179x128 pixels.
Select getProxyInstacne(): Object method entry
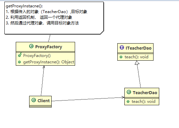[x=49, y=62]
